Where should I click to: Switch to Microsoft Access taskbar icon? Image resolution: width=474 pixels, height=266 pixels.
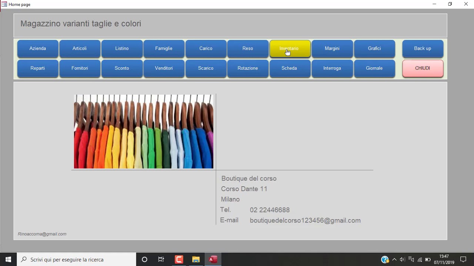click(213, 259)
